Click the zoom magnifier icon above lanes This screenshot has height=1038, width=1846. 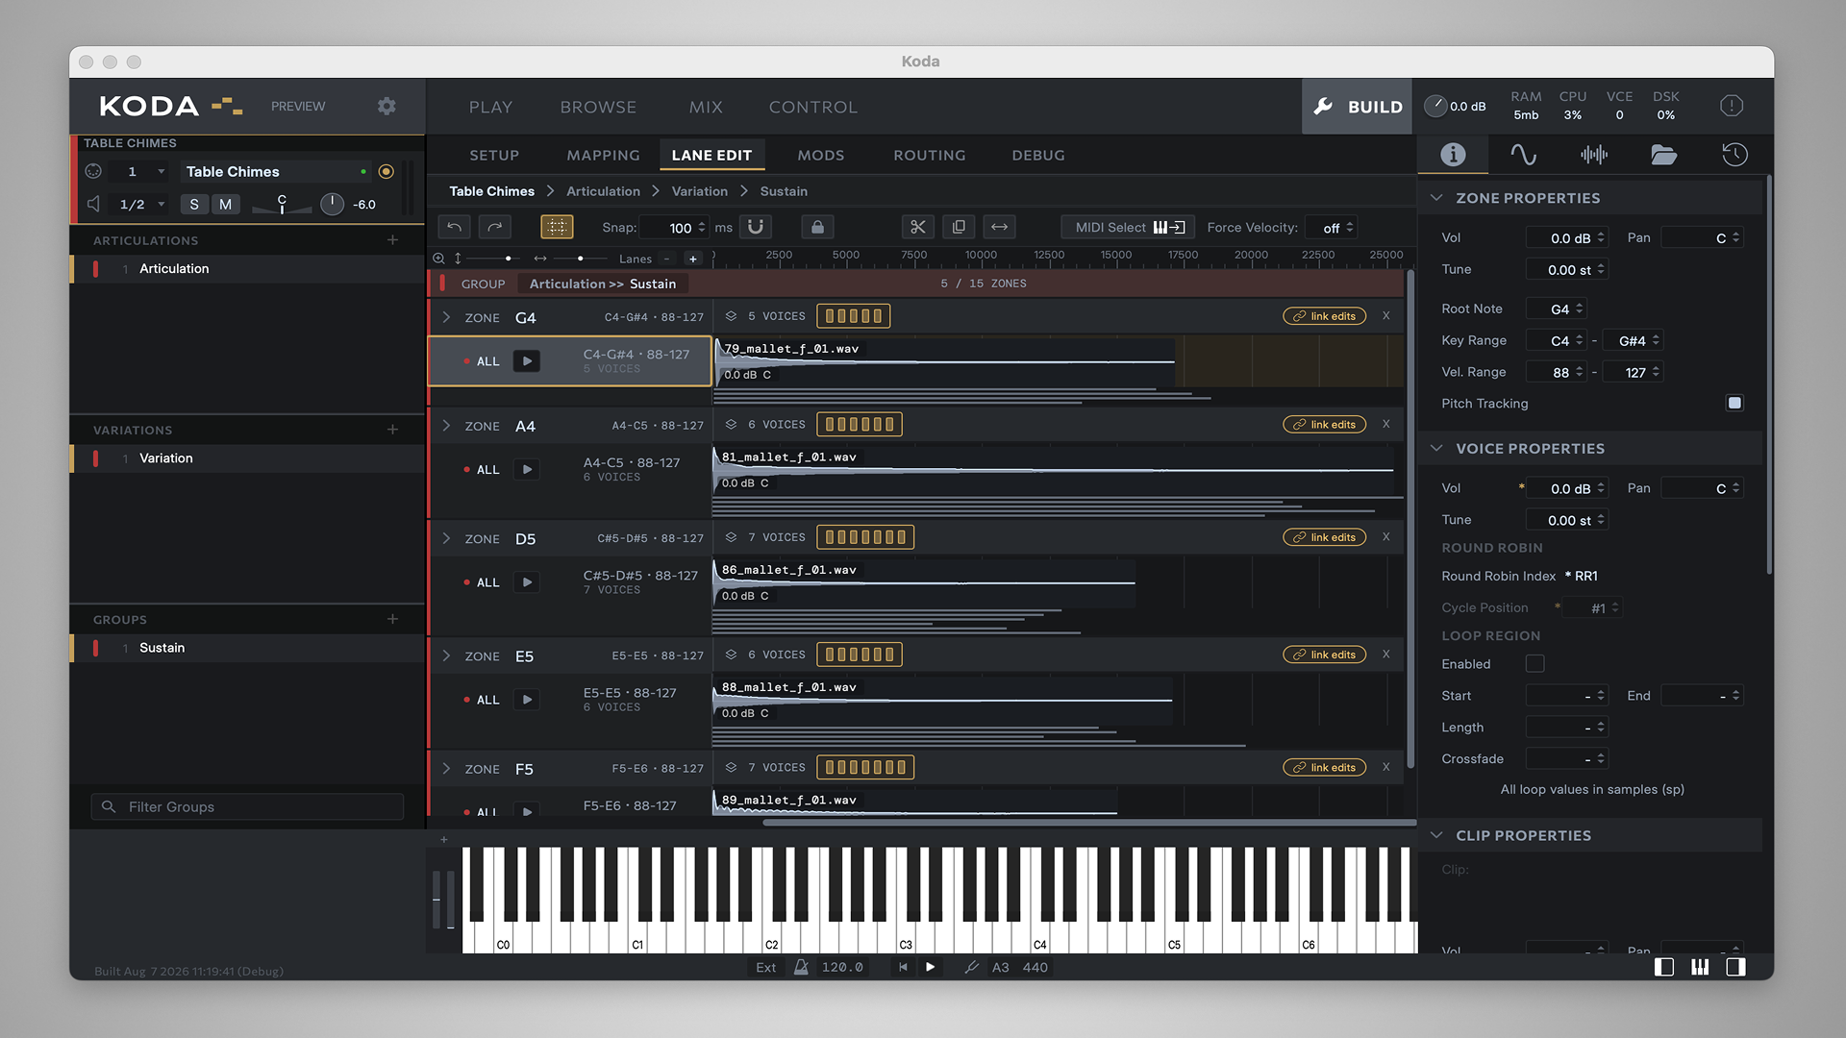[438, 259]
